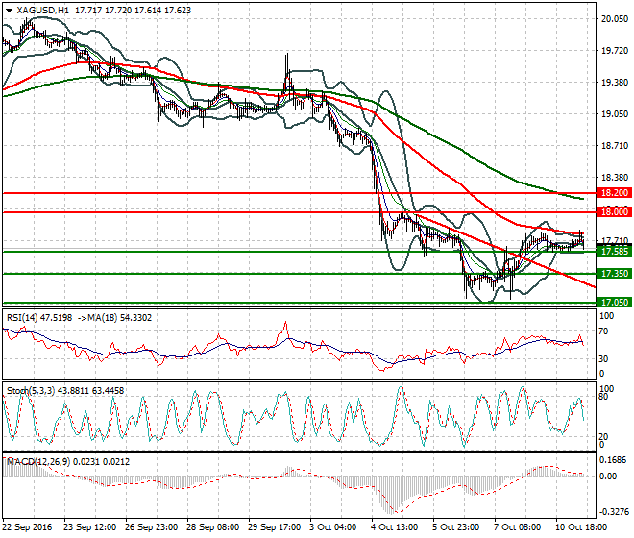Click the 29 Sep 17:00 time axis label
The width and height of the screenshot is (634, 538).
click(275, 527)
